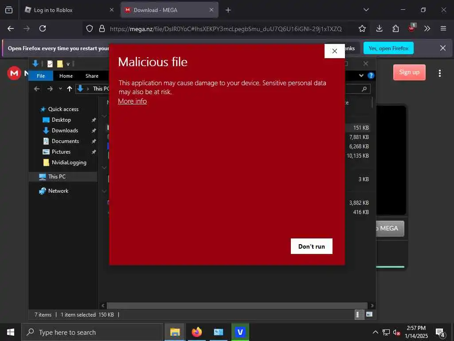The width and height of the screenshot is (454, 341).
Task: Click File Explorer back arrow
Action: click(x=37, y=89)
